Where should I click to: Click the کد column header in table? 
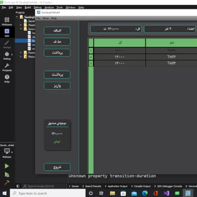pos(120,43)
